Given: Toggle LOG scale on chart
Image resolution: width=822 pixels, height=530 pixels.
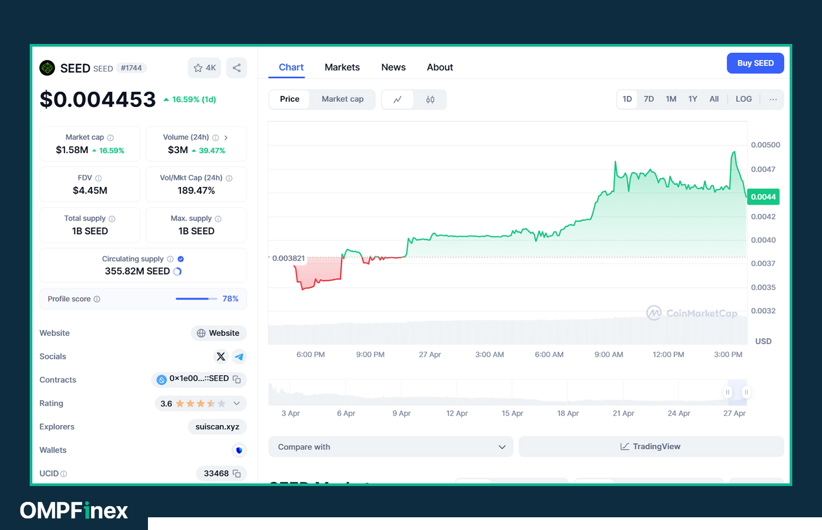Looking at the screenshot, I should [744, 99].
